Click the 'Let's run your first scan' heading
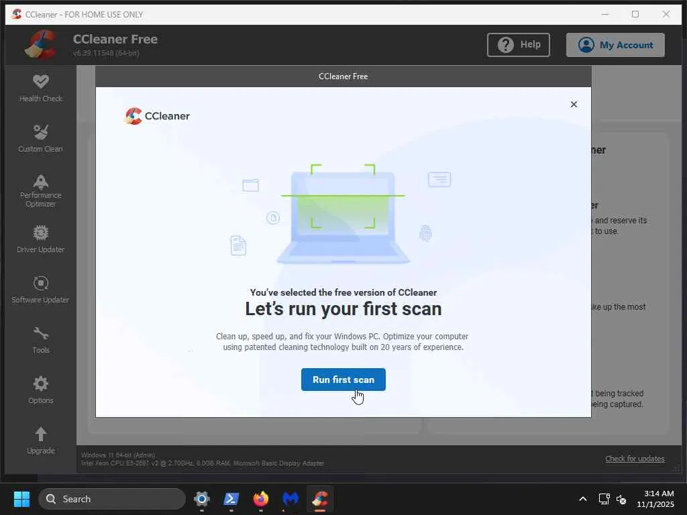 pyautogui.click(x=343, y=309)
